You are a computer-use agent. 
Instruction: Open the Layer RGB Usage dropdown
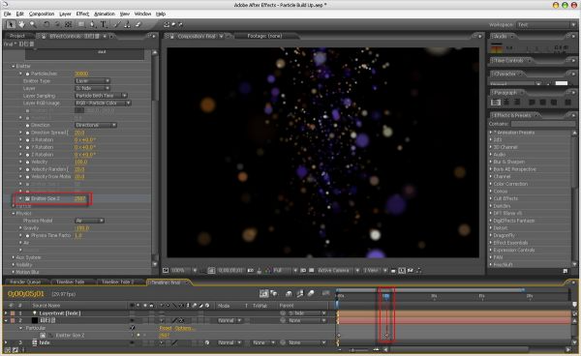[103, 103]
